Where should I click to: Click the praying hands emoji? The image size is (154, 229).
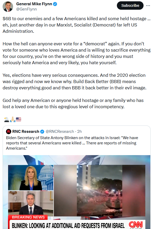pyautogui.click(x=13, y=119)
